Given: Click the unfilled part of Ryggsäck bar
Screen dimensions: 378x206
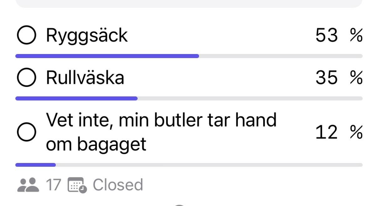Looking at the screenshot, I should (x=281, y=56).
